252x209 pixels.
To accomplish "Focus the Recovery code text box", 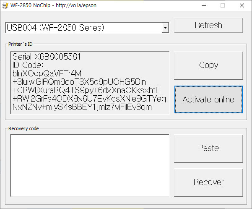I will pos(90,165).
